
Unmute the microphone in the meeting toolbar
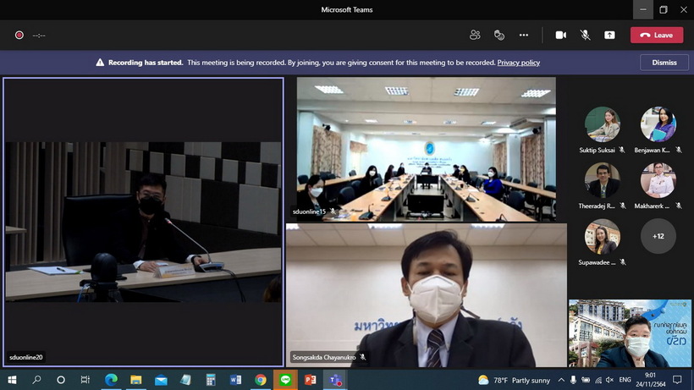585,35
